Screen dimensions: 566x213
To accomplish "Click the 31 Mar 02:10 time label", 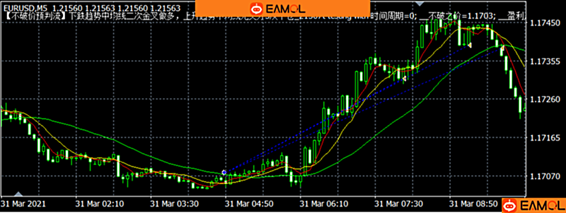I will (100, 204).
